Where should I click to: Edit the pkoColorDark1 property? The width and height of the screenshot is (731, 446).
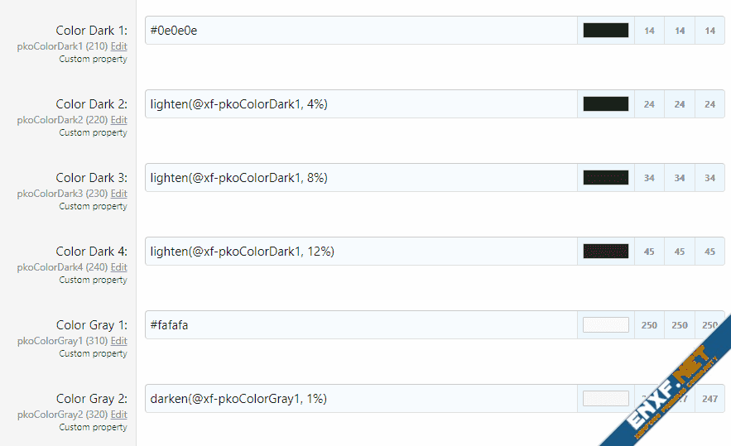(119, 47)
